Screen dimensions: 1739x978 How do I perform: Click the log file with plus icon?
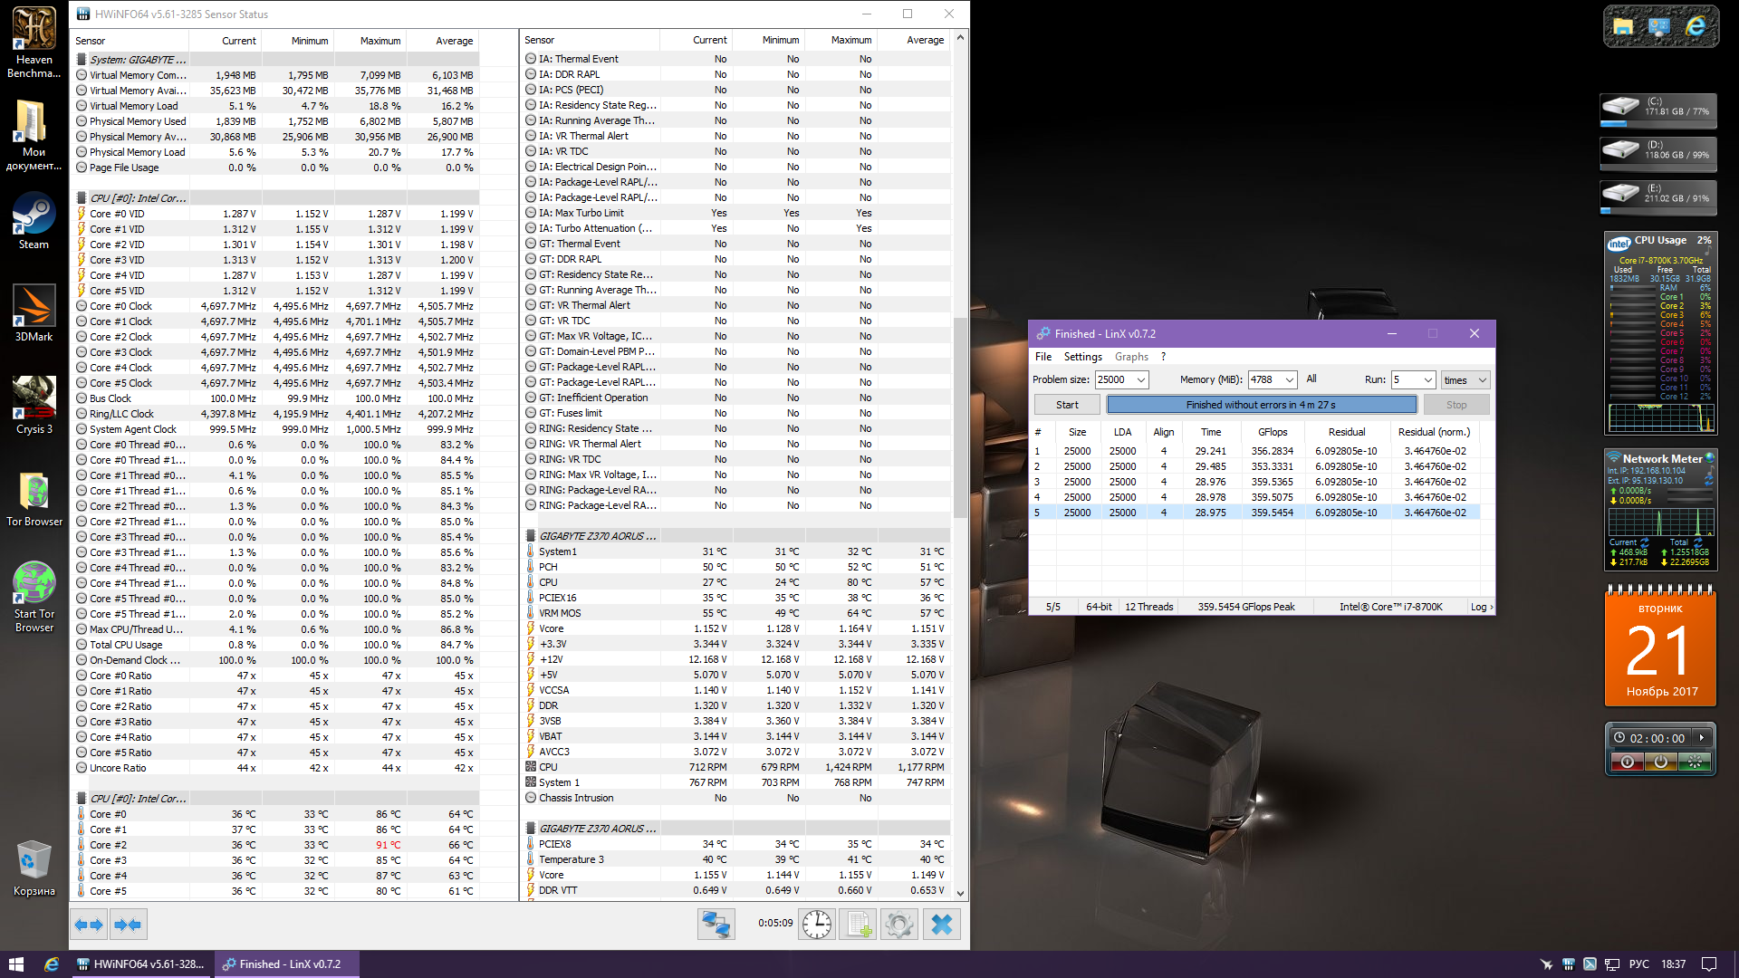click(x=857, y=925)
